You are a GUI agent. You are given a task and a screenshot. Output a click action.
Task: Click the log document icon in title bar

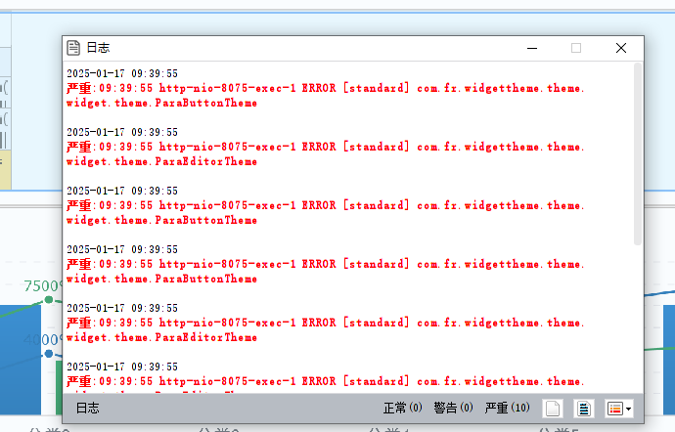click(x=73, y=48)
